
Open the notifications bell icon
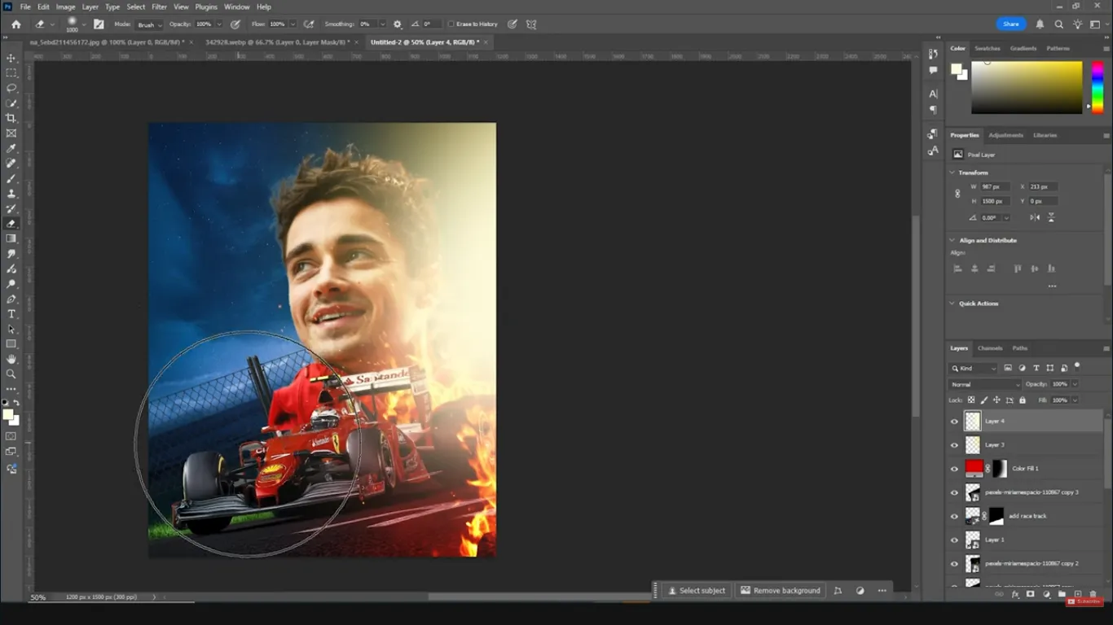tap(1040, 24)
